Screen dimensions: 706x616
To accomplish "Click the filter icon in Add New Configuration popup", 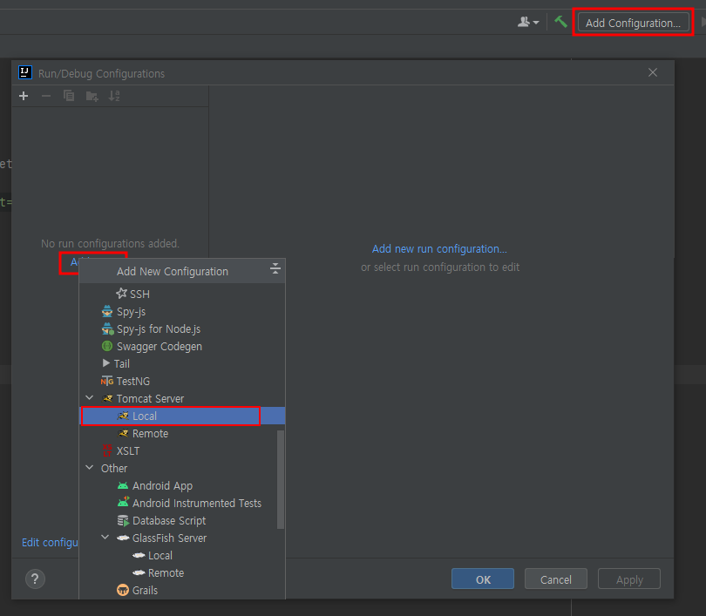I will pyautogui.click(x=275, y=269).
